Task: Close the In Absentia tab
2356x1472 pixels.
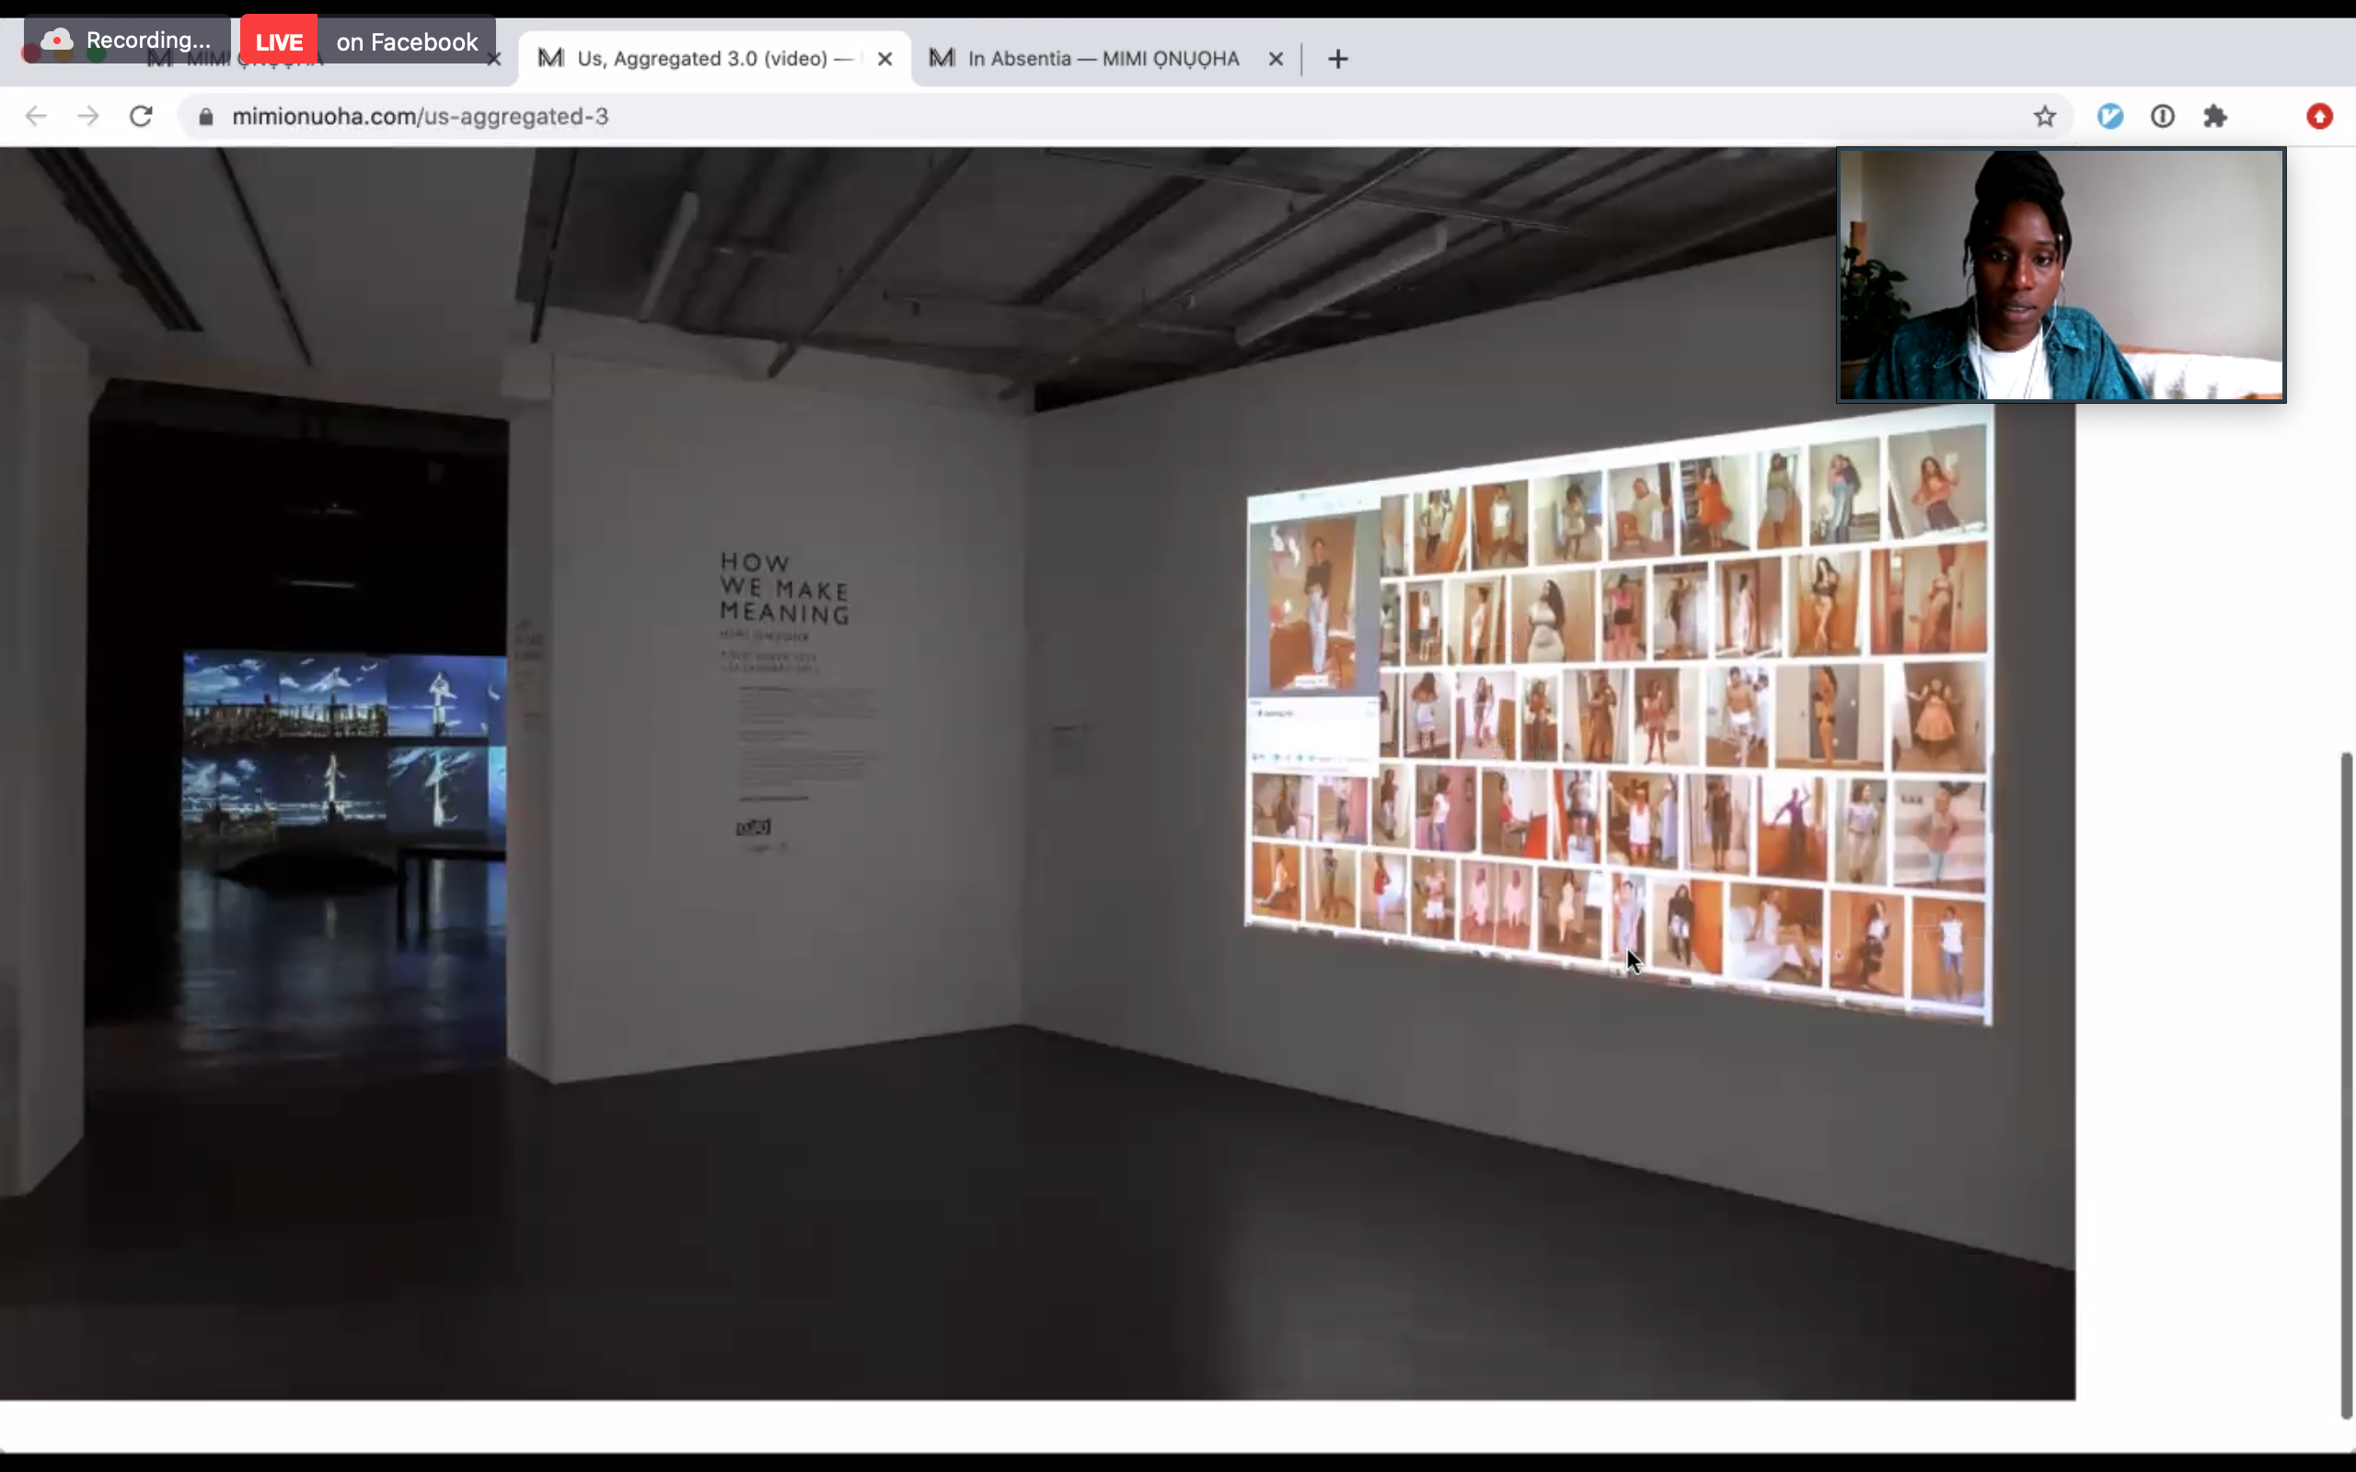Action: coord(1276,60)
